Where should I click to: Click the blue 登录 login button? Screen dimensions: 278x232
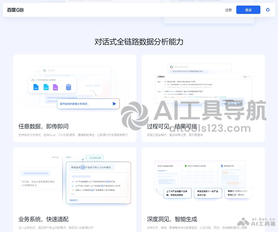click(x=248, y=10)
